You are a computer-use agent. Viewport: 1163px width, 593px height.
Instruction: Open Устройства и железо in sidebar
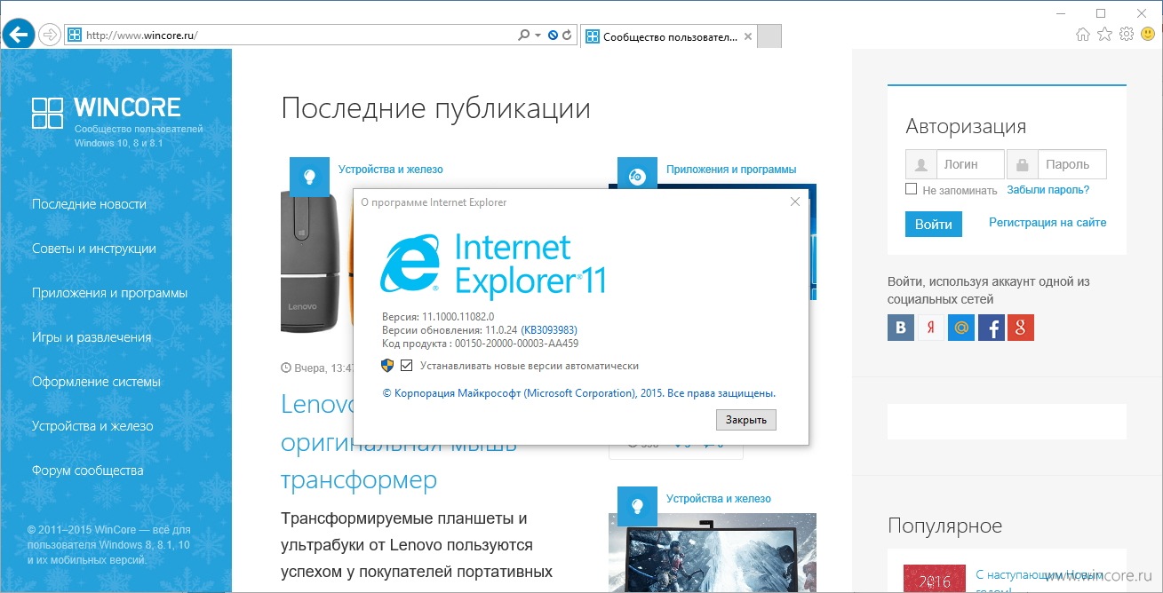click(x=92, y=426)
